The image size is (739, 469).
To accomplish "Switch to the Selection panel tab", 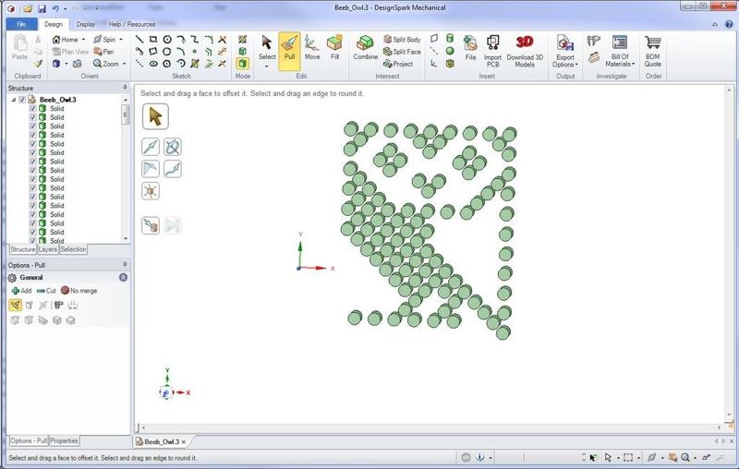I will pos(73,249).
